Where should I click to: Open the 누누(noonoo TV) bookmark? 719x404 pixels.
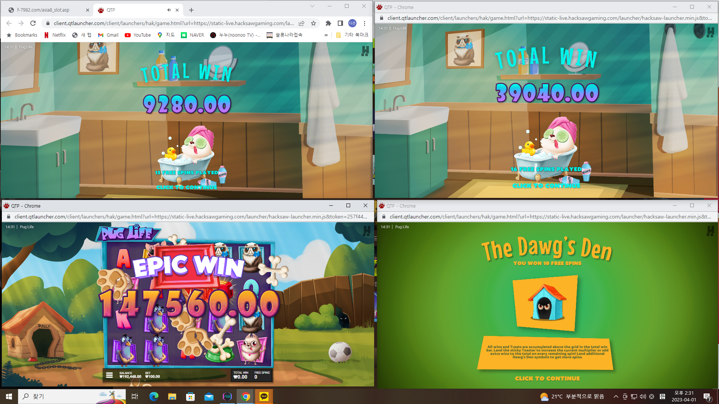(235, 35)
